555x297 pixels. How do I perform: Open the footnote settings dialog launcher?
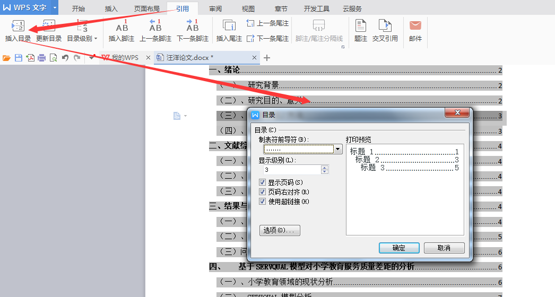[343, 47]
